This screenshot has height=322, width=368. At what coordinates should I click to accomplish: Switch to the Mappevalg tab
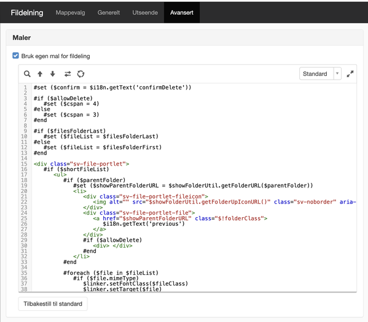click(70, 13)
